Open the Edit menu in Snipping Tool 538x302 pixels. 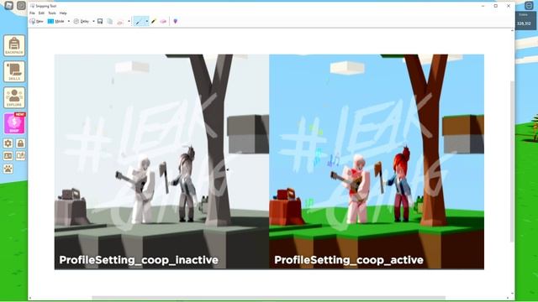pos(41,13)
